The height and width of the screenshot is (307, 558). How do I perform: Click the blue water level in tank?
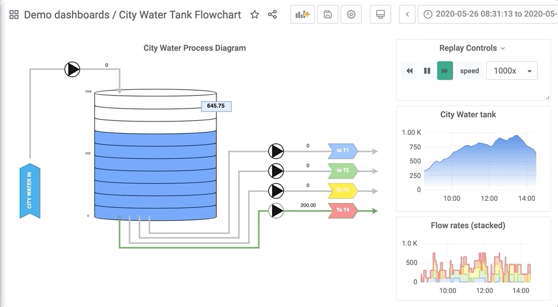(156, 175)
